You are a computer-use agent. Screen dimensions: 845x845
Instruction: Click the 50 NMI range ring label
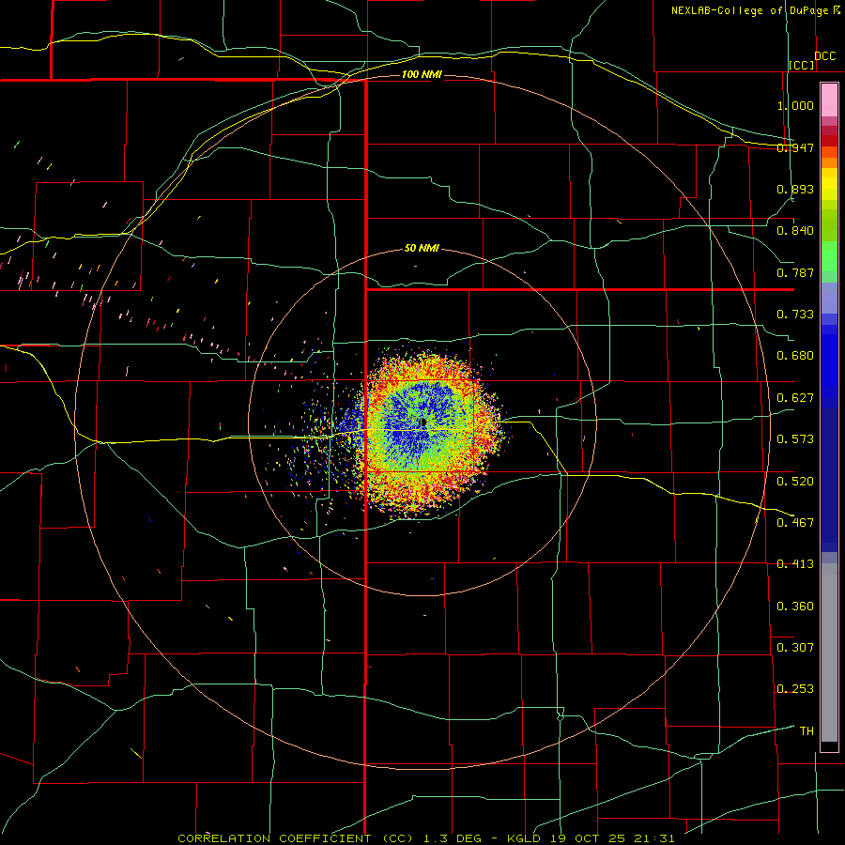(x=422, y=248)
